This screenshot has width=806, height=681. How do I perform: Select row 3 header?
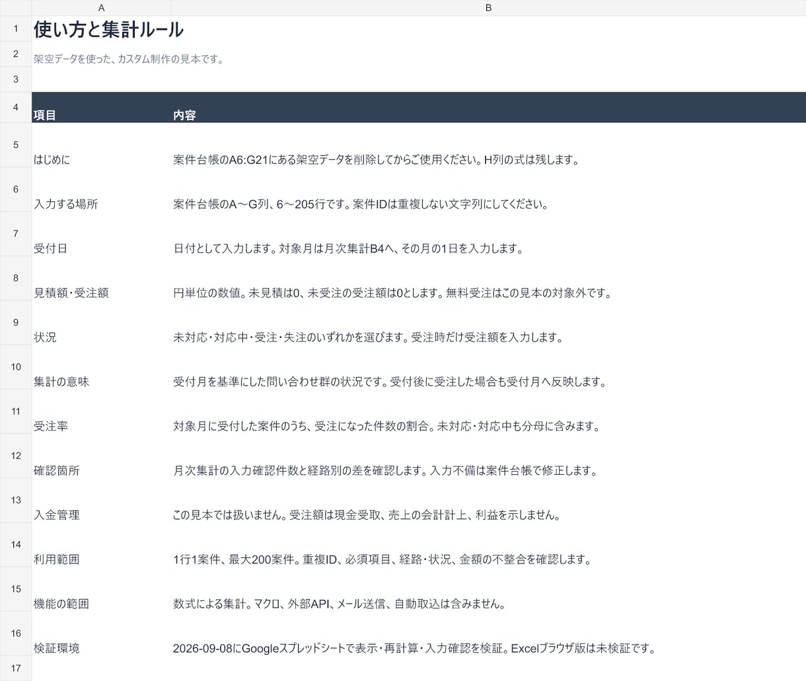16,79
